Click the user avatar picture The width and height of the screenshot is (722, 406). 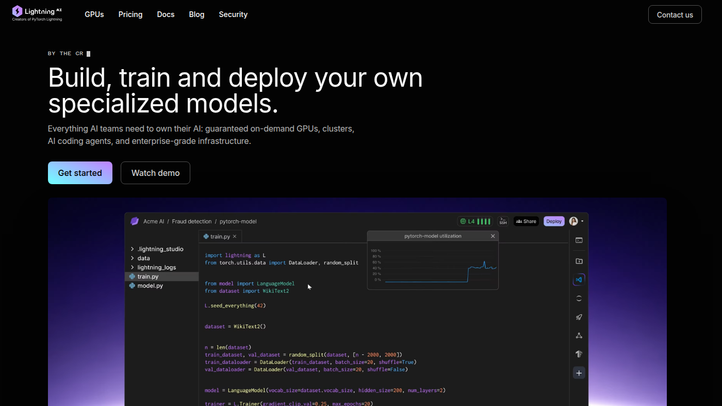tap(573, 221)
